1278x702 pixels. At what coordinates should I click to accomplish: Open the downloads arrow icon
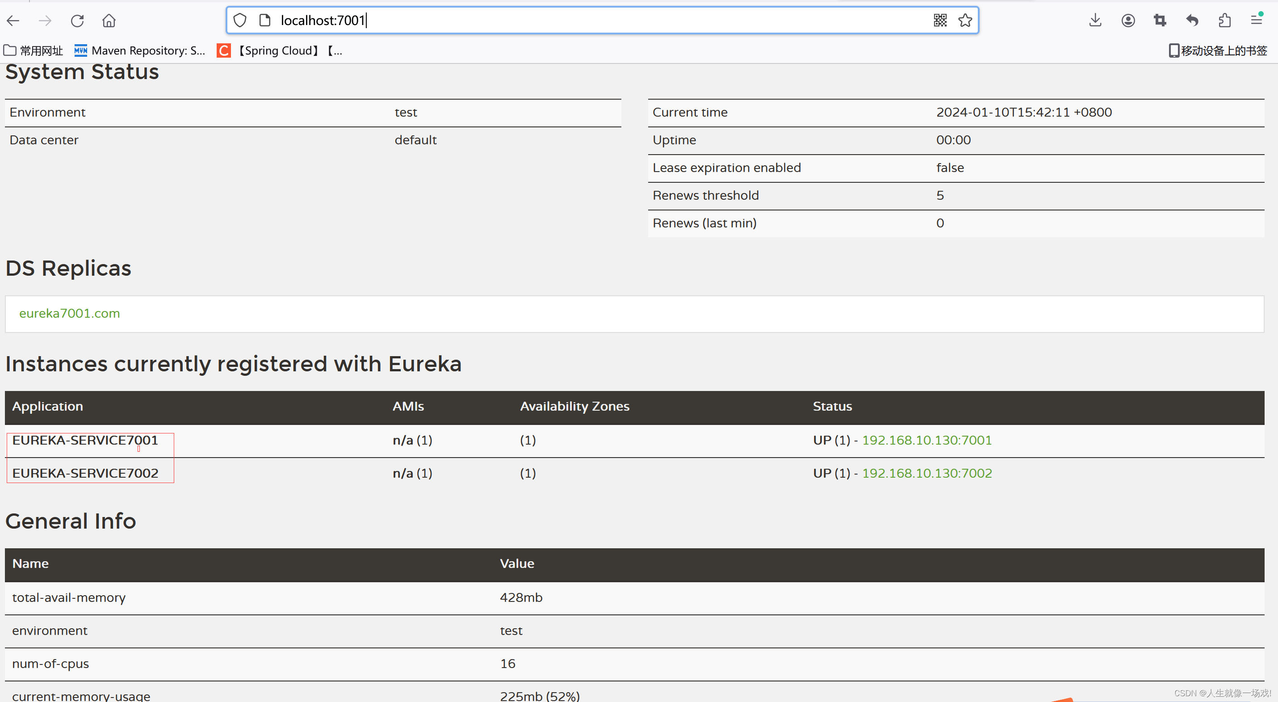1095,21
